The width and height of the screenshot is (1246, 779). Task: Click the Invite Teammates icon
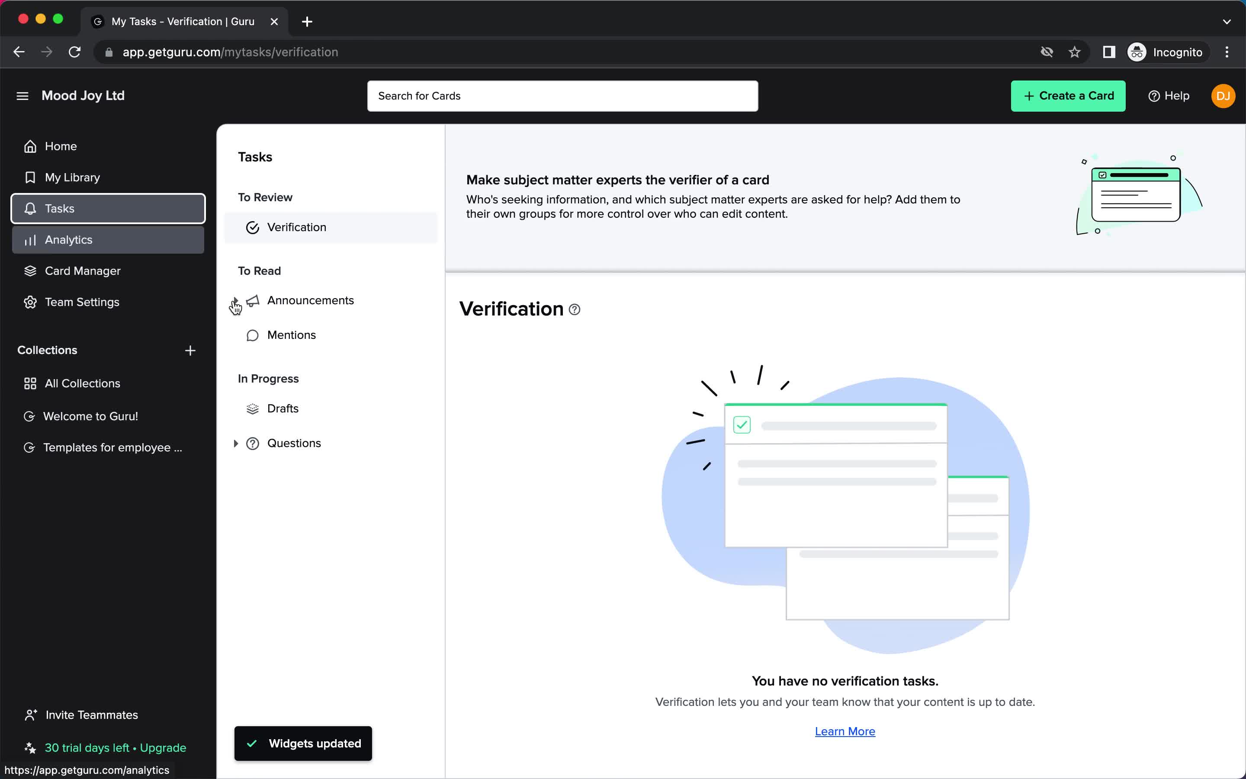point(29,715)
